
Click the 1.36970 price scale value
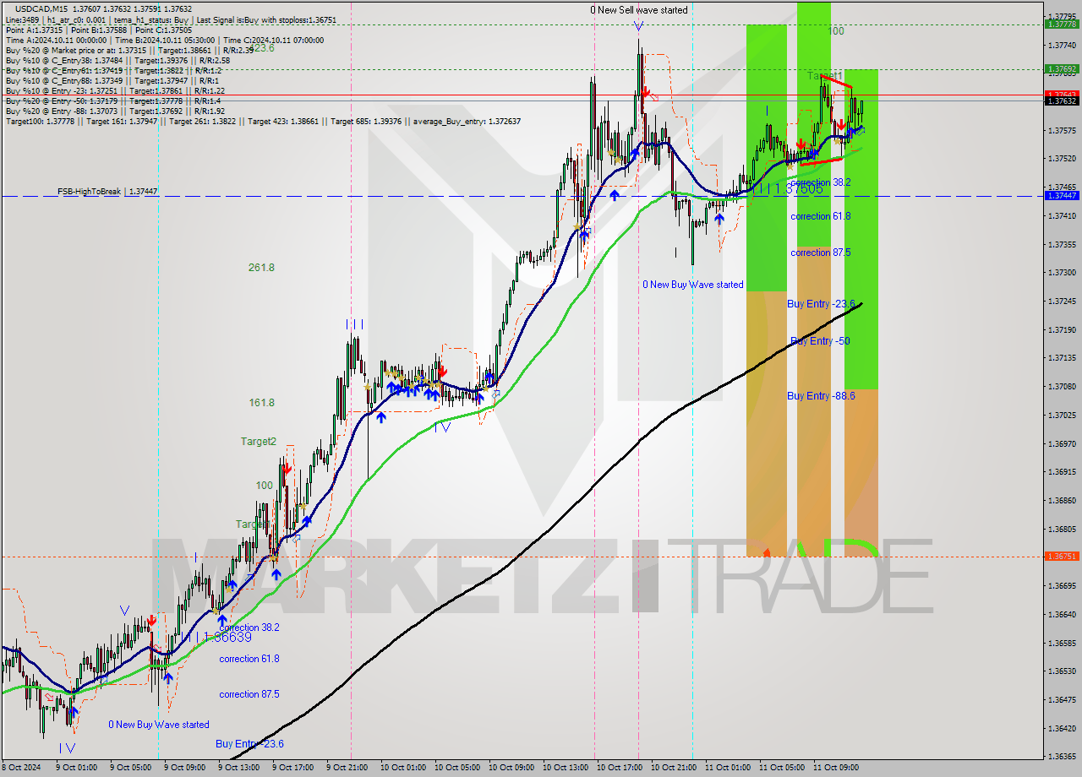click(x=1062, y=443)
